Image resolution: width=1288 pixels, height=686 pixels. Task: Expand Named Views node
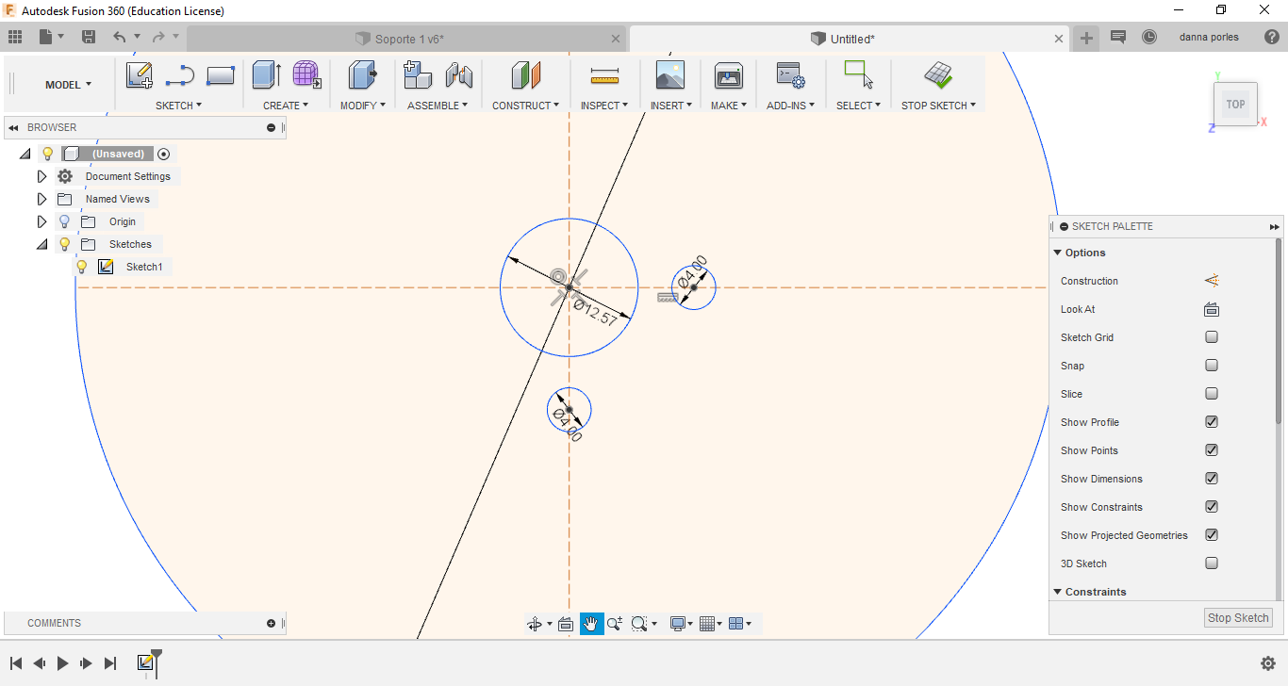[x=41, y=199]
